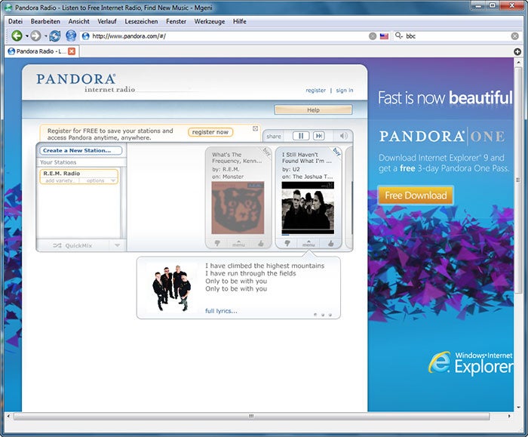Click add variety under R.E.M. Radio

[60, 181]
